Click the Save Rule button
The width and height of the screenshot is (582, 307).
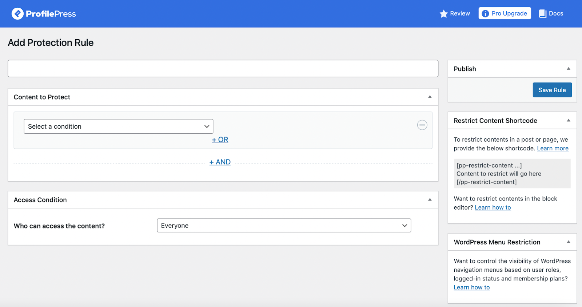pyautogui.click(x=552, y=90)
